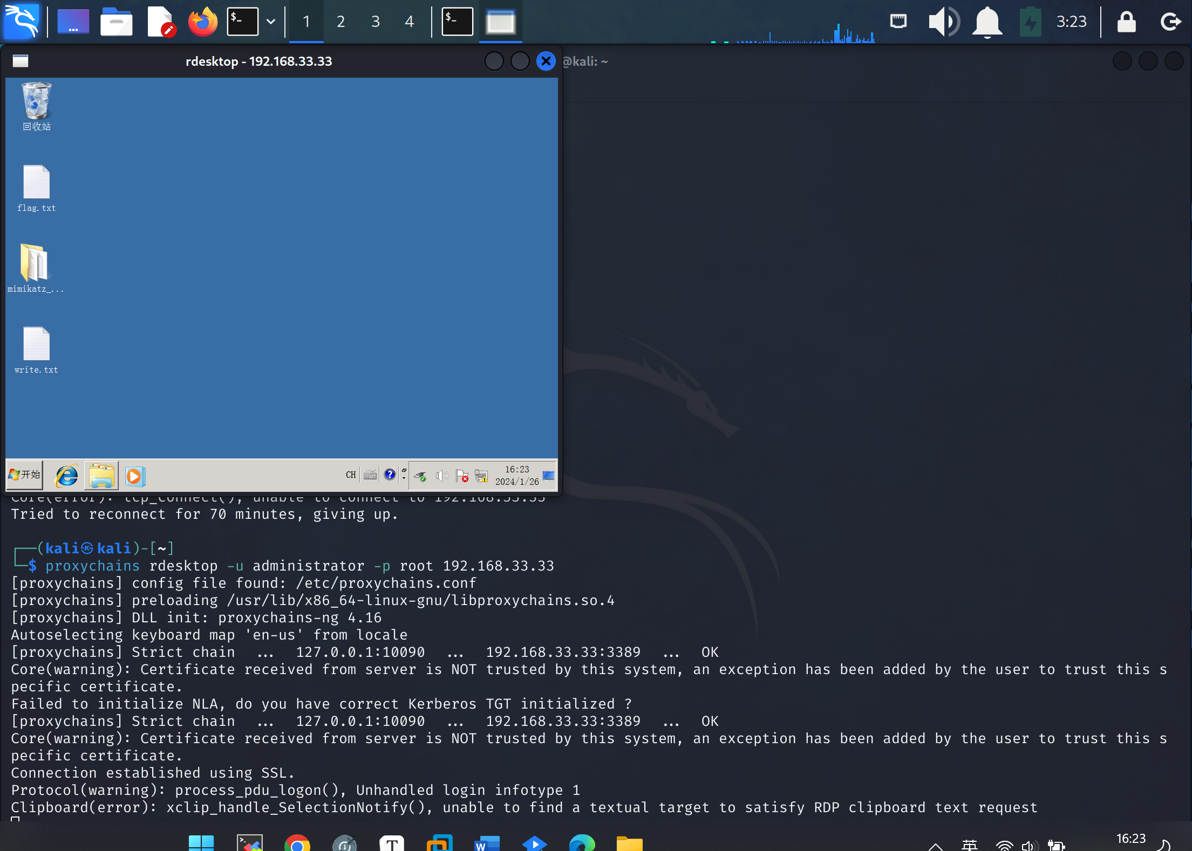Open notifications bell in Kali panel
The width and height of the screenshot is (1192, 851).
point(987,22)
